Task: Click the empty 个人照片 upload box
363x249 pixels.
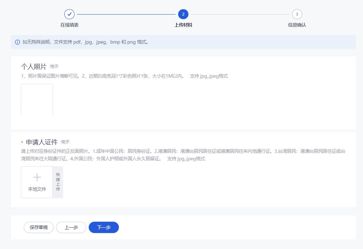Action: tap(37, 99)
